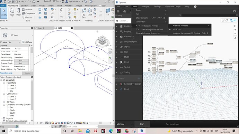The width and height of the screenshot is (239, 134).
Task: Click the Set work plane icon
Action: click(108, 12)
